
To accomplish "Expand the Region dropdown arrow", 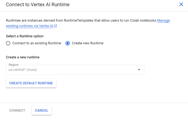I will (x=139, y=70).
